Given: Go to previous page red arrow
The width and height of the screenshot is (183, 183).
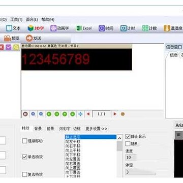Looking at the screenshot, I should tap(88, 114).
